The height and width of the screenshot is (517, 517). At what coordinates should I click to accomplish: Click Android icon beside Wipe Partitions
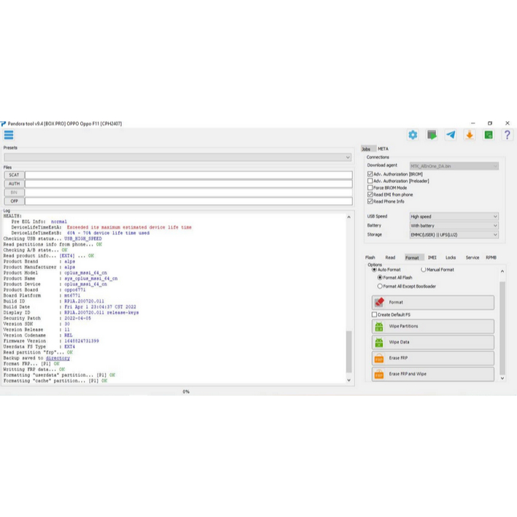click(x=379, y=327)
